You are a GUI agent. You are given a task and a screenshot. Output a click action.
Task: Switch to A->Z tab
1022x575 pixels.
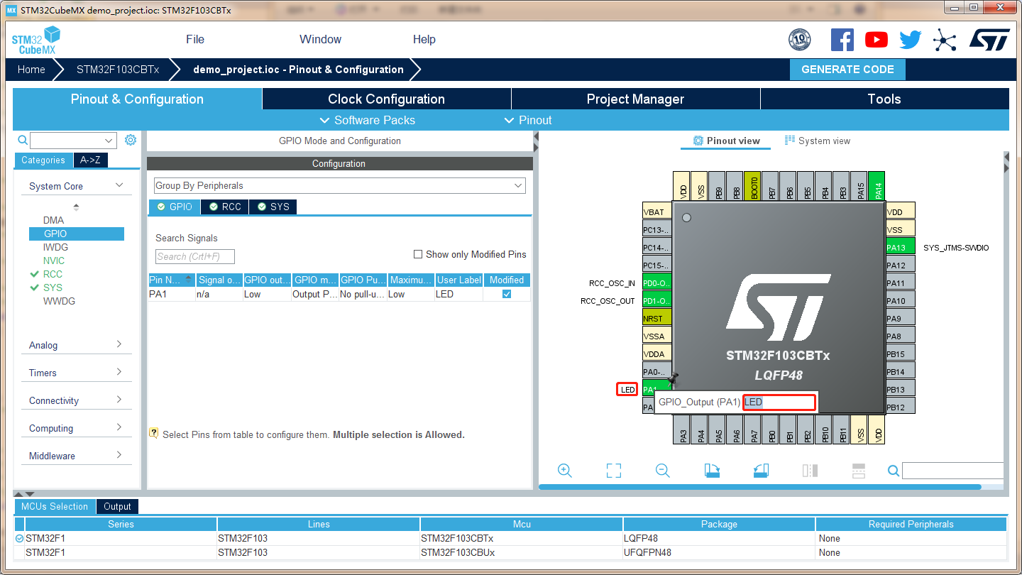(x=90, y=160)
